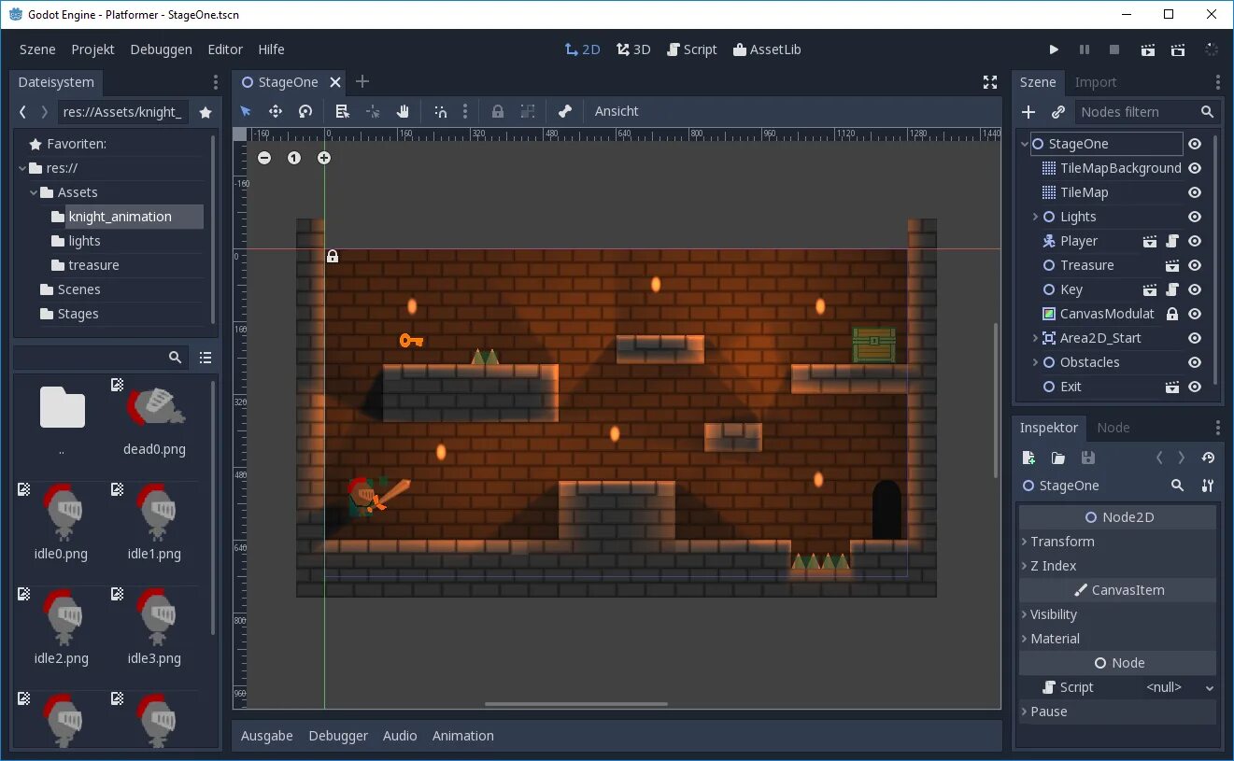The height and width of the screenshot is (761, 1234).
Task: Play the project
Action: tap(1054, 49)
